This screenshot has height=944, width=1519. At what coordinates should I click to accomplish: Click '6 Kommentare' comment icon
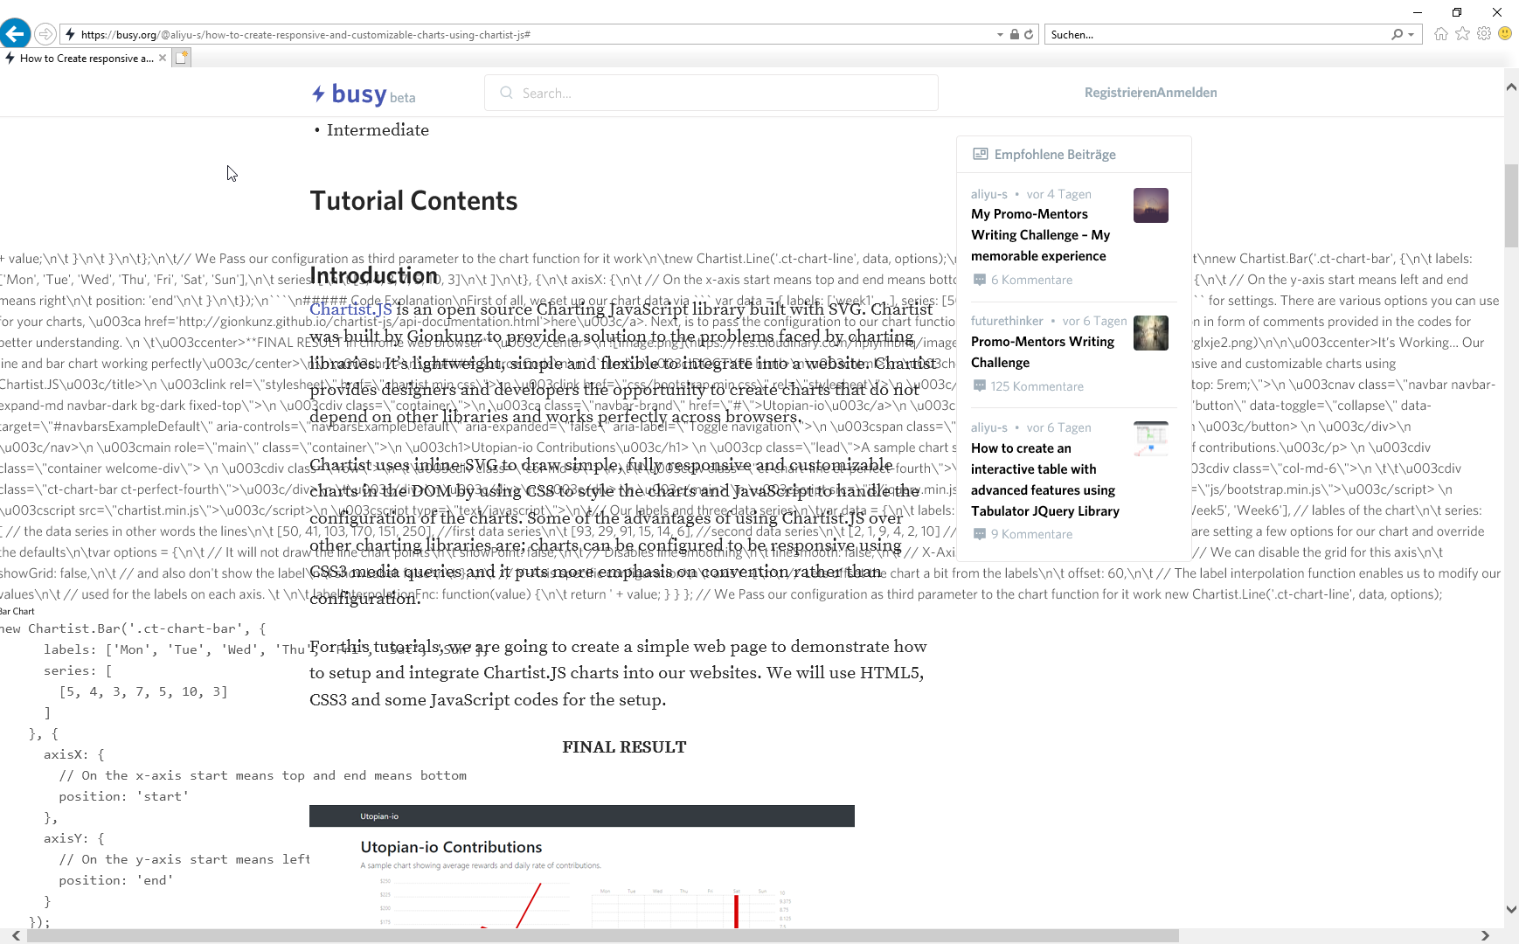click(980, 280)
